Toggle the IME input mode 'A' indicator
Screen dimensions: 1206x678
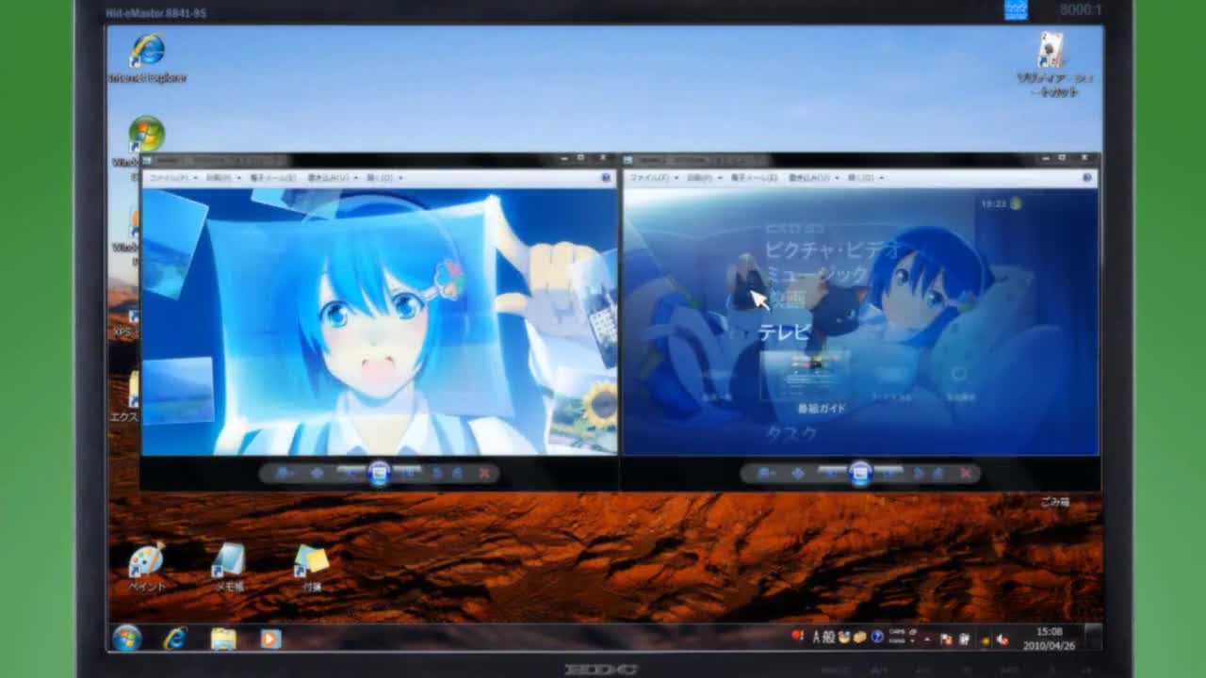tap(816, 638)
